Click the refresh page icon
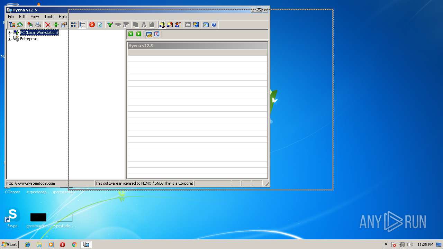443x249 pixels. pos(100,25)
